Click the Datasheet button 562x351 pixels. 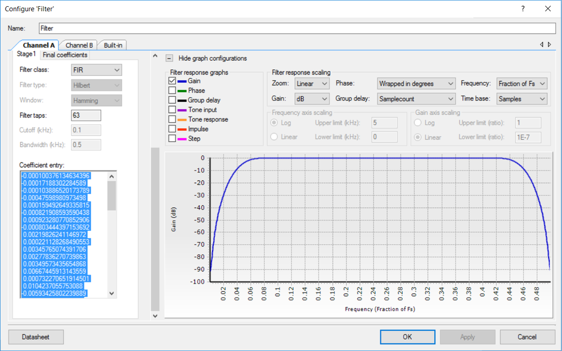click(x=35, y=336)
